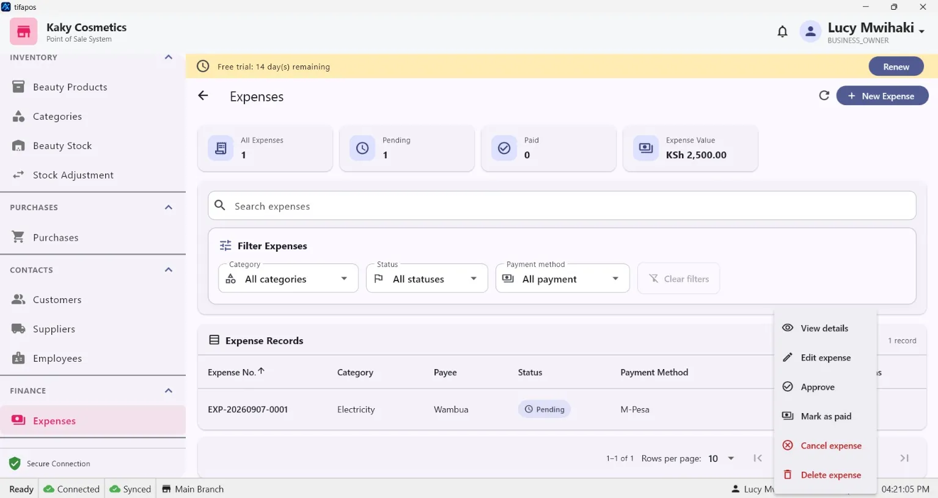Open Stock Adjustment in sidebar
938x498 pixels.
pos(93,175)
